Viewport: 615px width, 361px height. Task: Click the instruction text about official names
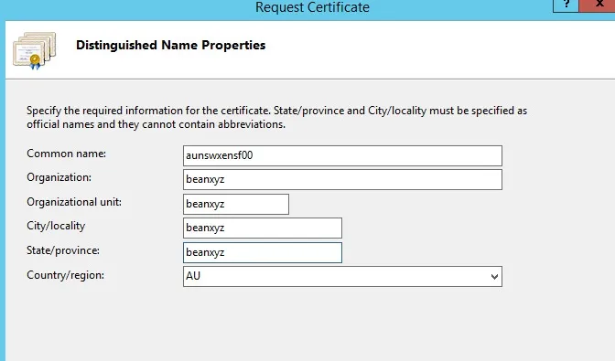(276, 118)
